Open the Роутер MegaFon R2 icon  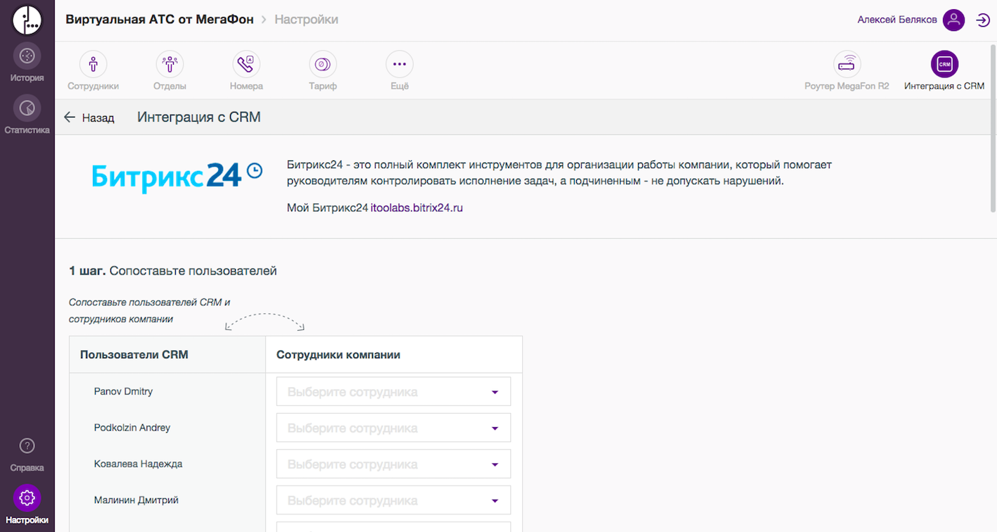(847, 64)
